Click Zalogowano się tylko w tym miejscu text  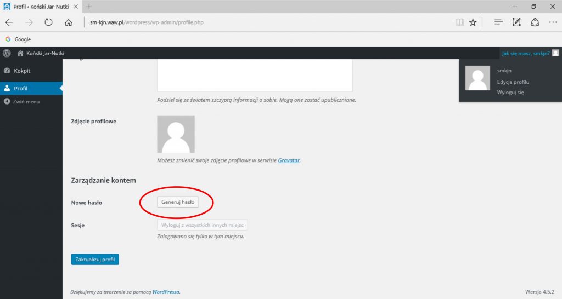(x=200, y=237)
